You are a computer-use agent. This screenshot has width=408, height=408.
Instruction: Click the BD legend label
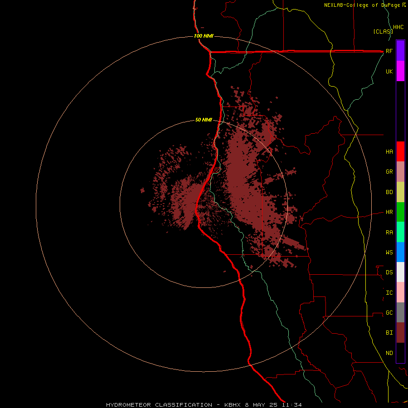pyautogui.click(x=389, y=192)
